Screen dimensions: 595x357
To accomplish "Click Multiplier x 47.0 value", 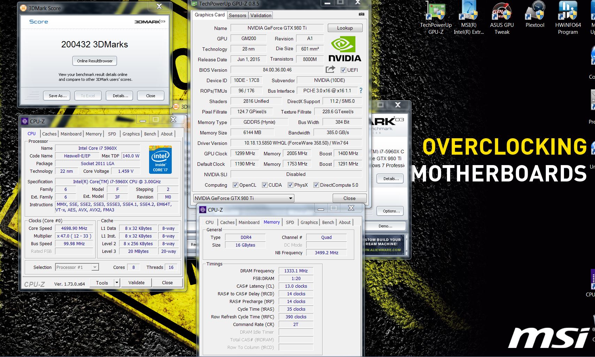I will [74, 236].
